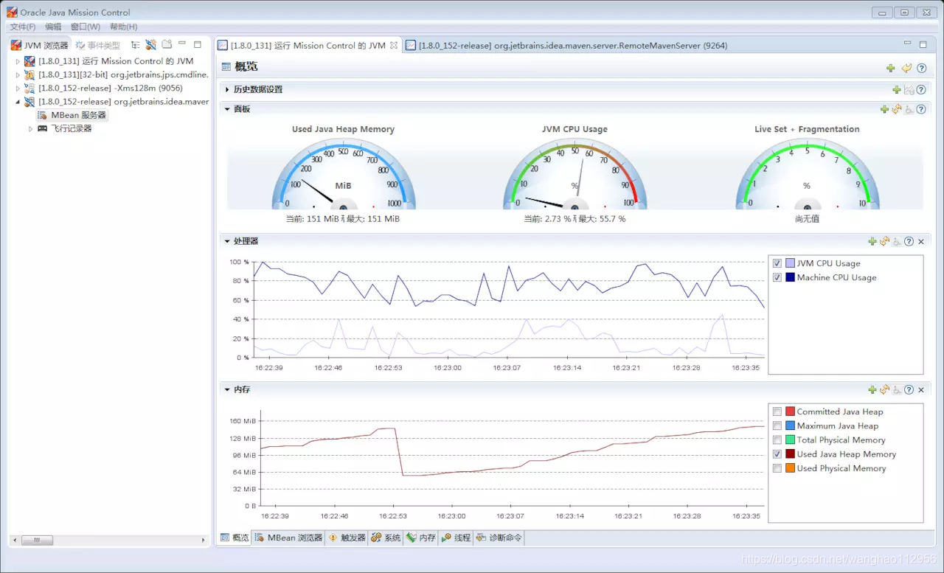Viewport: 944px width, 573px height.
Task: Expand the 运行 Mission Control 的 JVM tree node
Action: coord(18,61)
